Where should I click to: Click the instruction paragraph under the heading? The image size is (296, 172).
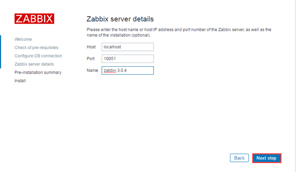[x=179, y=32]
